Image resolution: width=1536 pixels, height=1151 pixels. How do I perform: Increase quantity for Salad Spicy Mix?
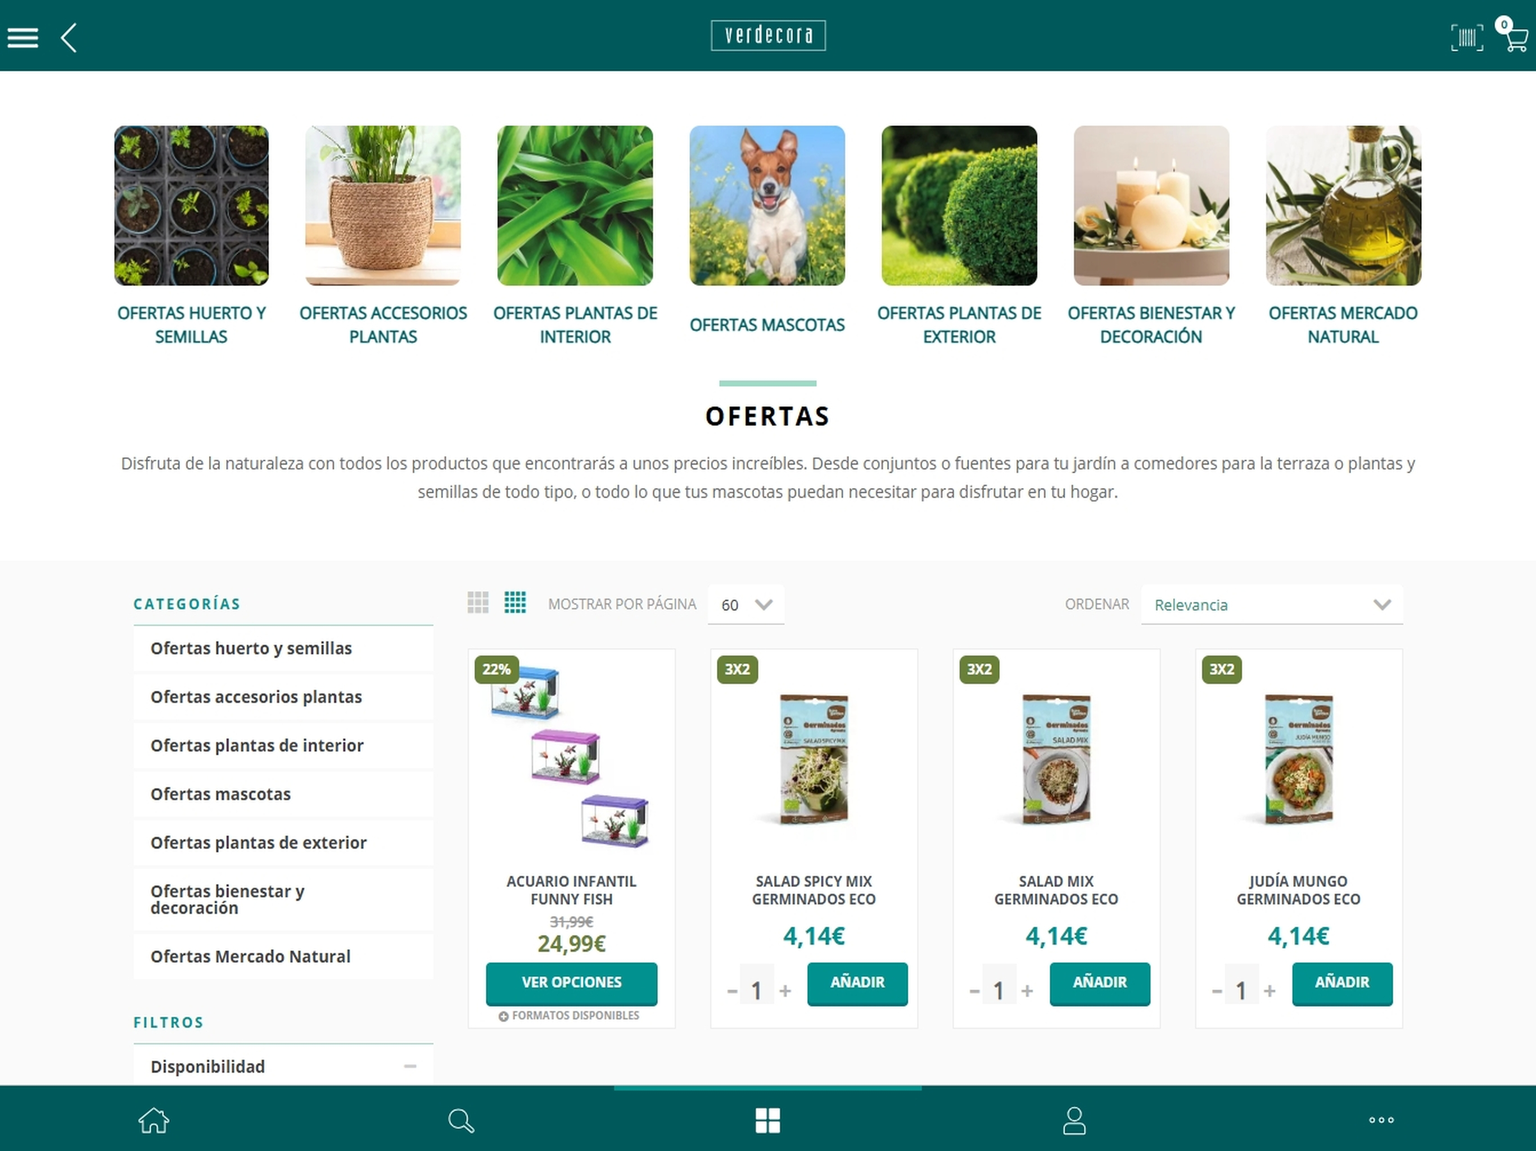coord(785,991)
